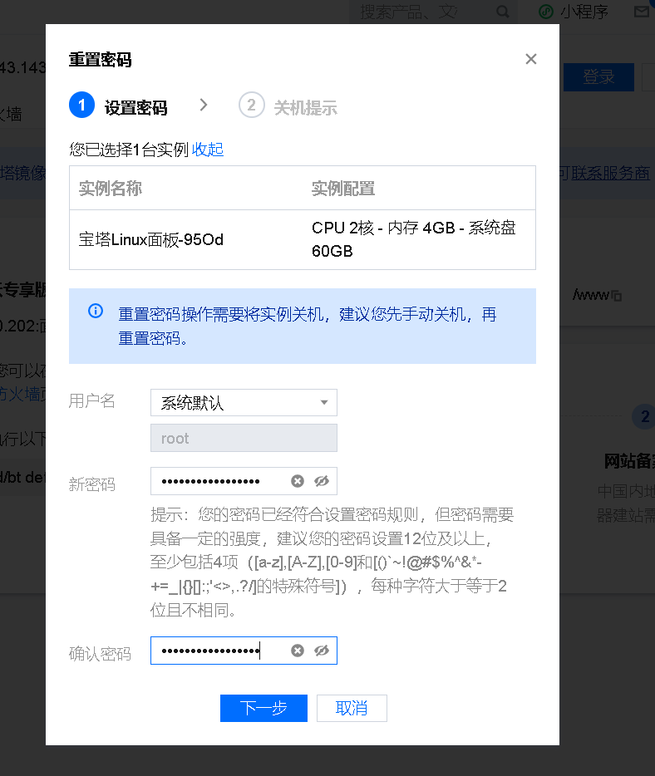Click the background search magnifier icon
655x776 pixels.
[x=503, y=12]
